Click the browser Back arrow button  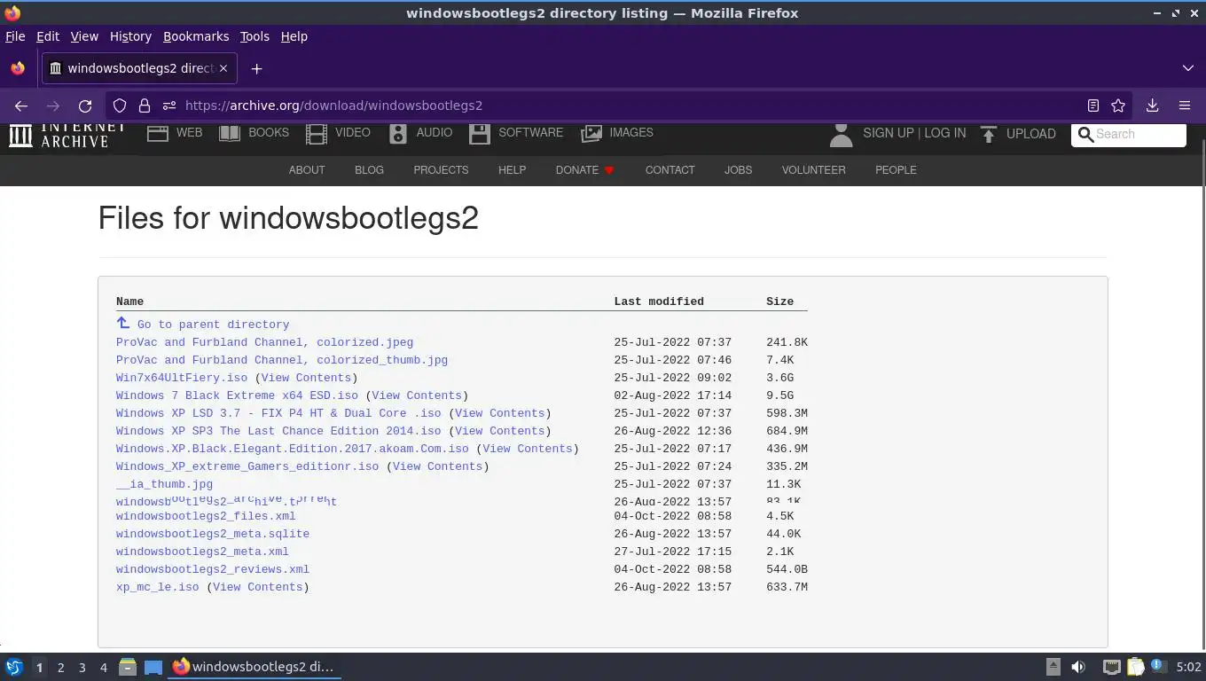tap(21, 106)
